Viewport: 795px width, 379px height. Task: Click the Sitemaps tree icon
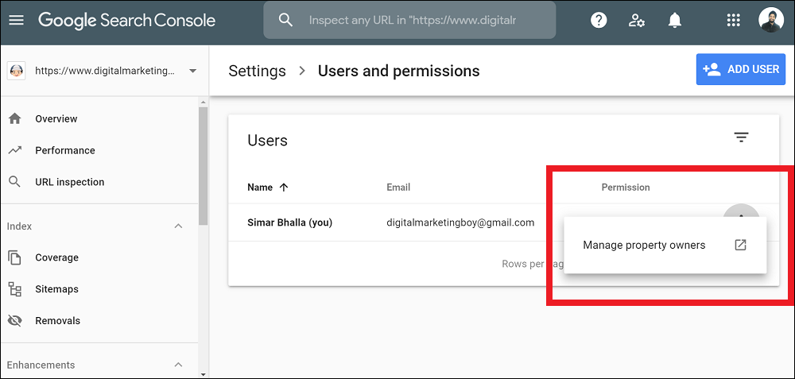pos(15,289)
